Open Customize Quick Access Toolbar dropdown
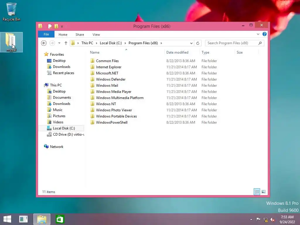 pos(62,27)
